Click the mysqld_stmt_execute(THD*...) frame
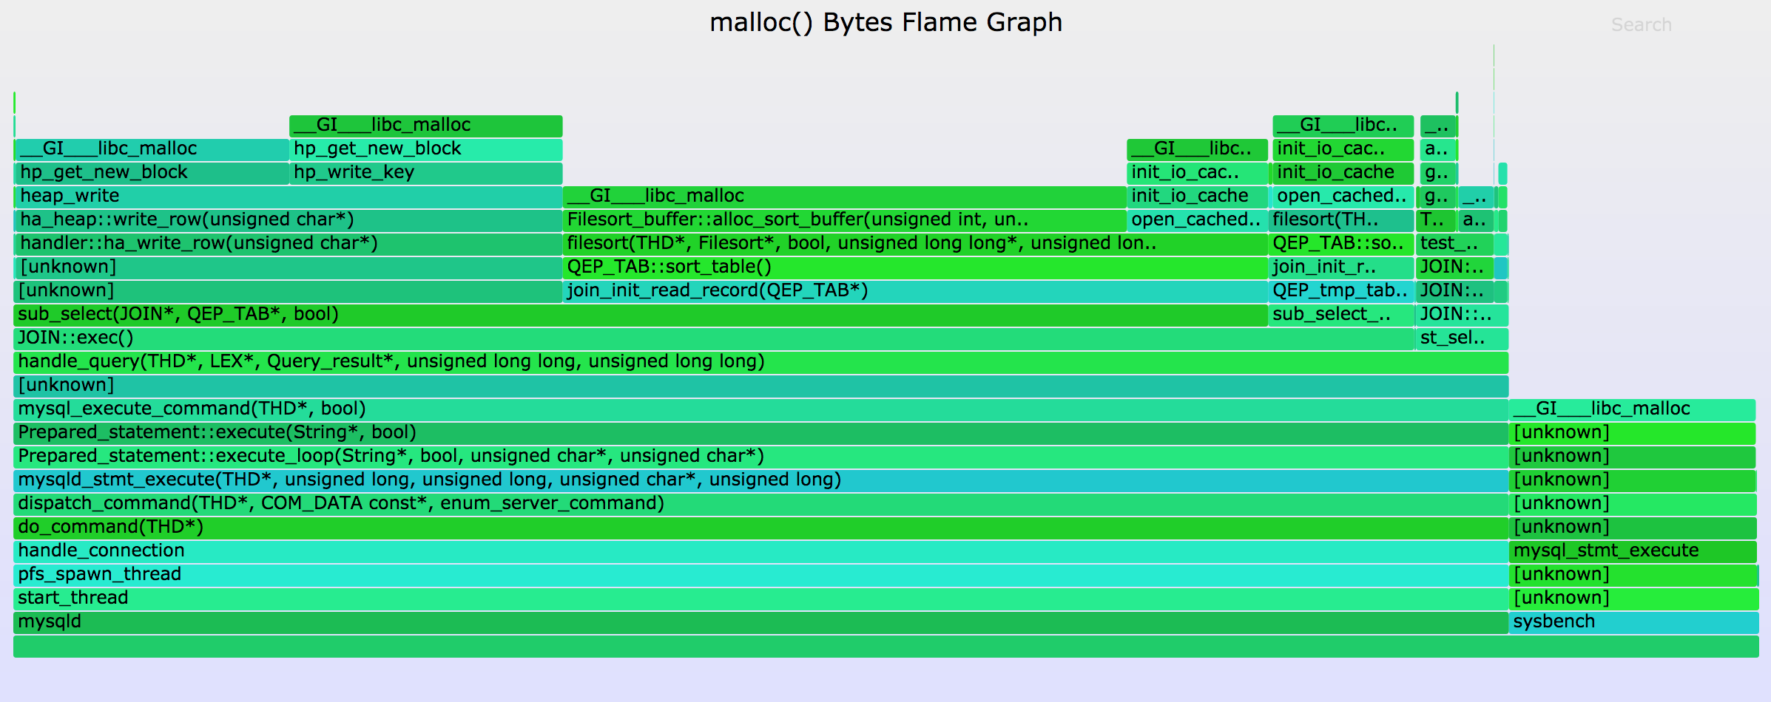1771x702 pixels. (760, 480)
